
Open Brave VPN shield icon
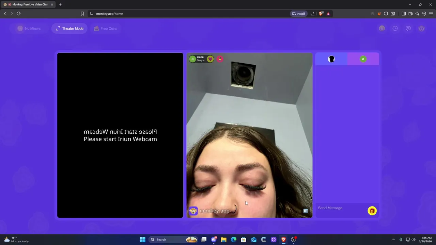tap(424, 14)
